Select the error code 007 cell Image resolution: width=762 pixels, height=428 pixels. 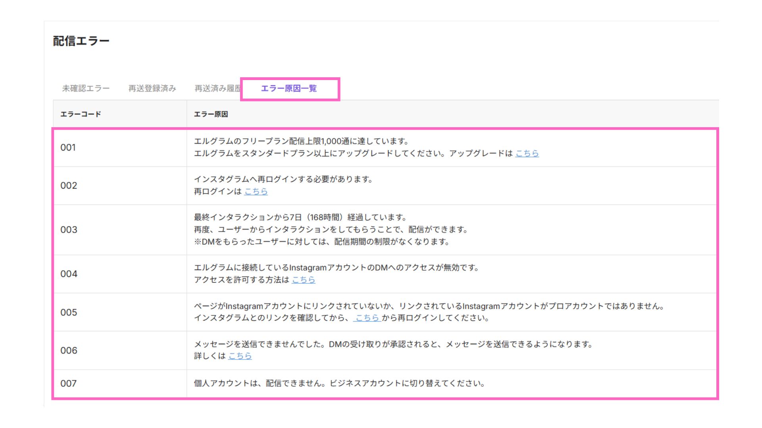coord(68,383)
